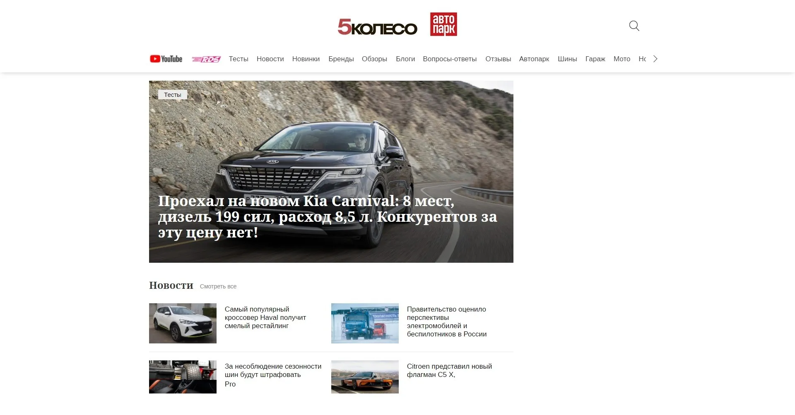
Task: Open the YouTube channel icon
Action: pyautogui.click(x=166, y=59)
